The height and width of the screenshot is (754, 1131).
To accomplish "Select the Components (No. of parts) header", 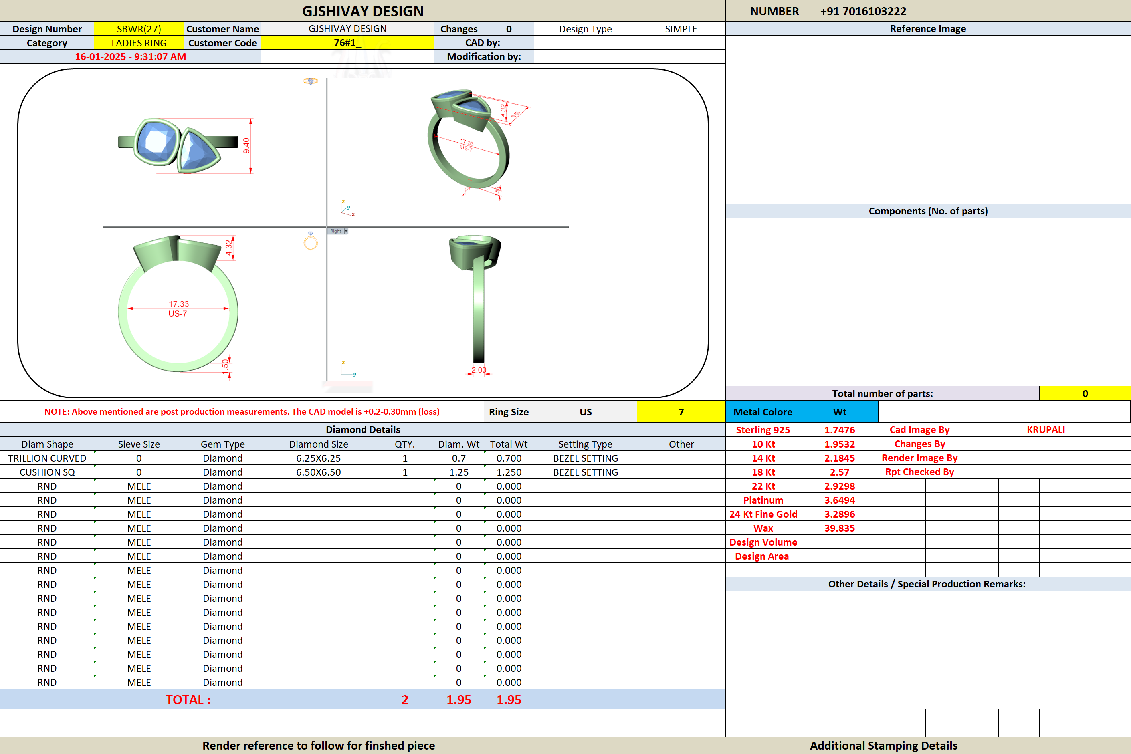I will click(928, 211).
